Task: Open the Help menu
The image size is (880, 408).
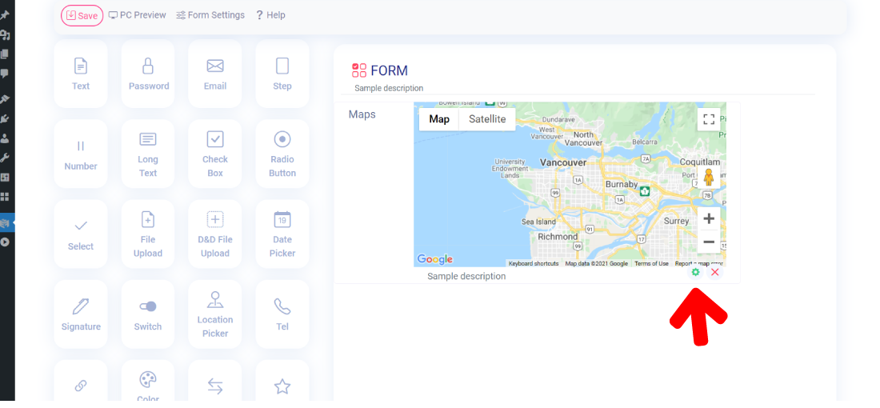Action: point(270,15)
